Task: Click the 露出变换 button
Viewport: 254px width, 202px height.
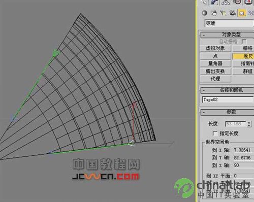Action: [x=215, y=71]
